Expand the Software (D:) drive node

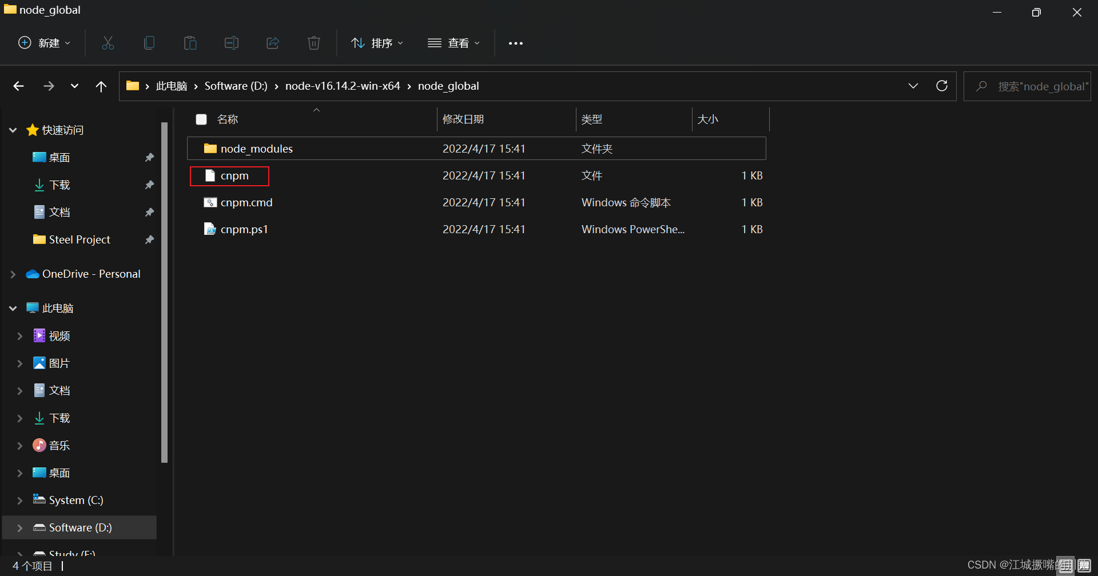20,528
